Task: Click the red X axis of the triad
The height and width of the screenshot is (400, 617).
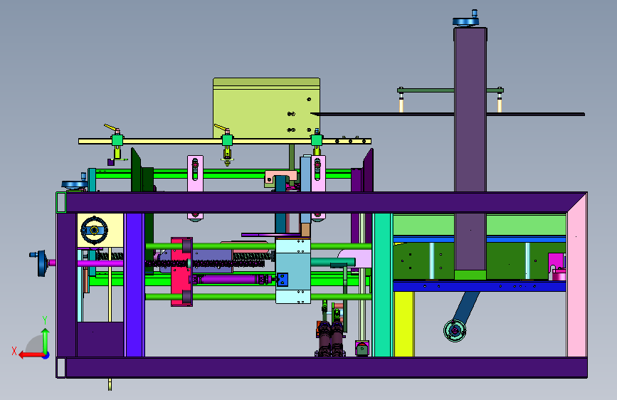Action: pos(31,355)
